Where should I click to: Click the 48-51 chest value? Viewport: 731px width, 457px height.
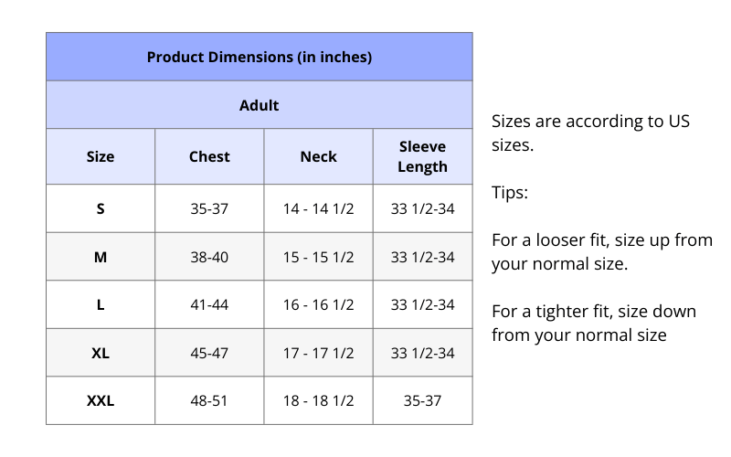(209, 400)
